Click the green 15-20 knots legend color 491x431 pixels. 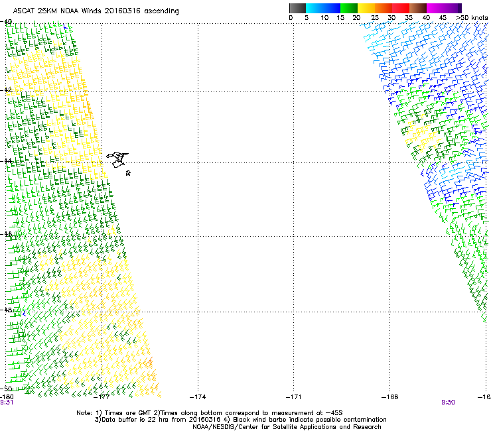pos(349,8)
